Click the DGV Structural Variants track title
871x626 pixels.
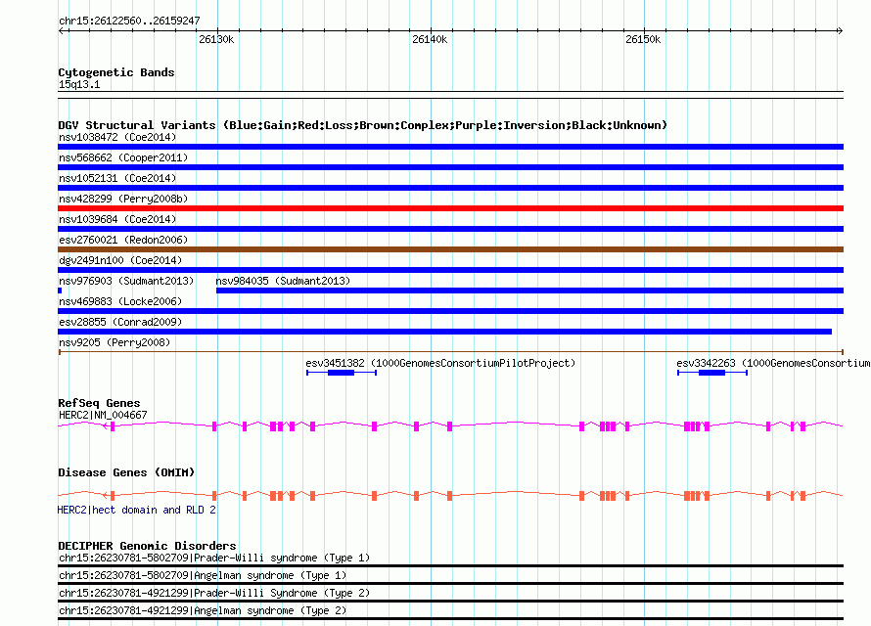[x=363, y=125]
